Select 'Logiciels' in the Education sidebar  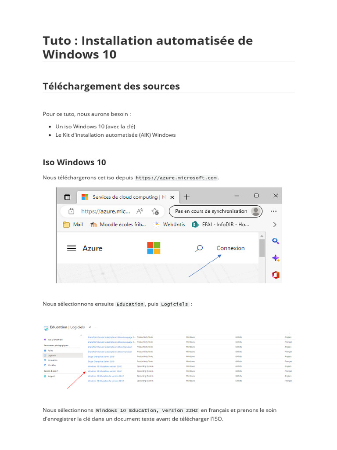click(63, 355)
